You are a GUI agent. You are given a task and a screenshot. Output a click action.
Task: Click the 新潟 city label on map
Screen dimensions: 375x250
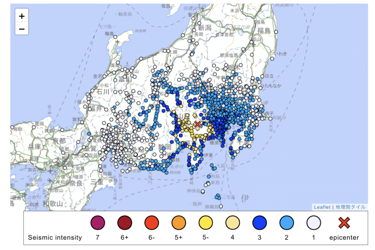click(x=204, y=28)
